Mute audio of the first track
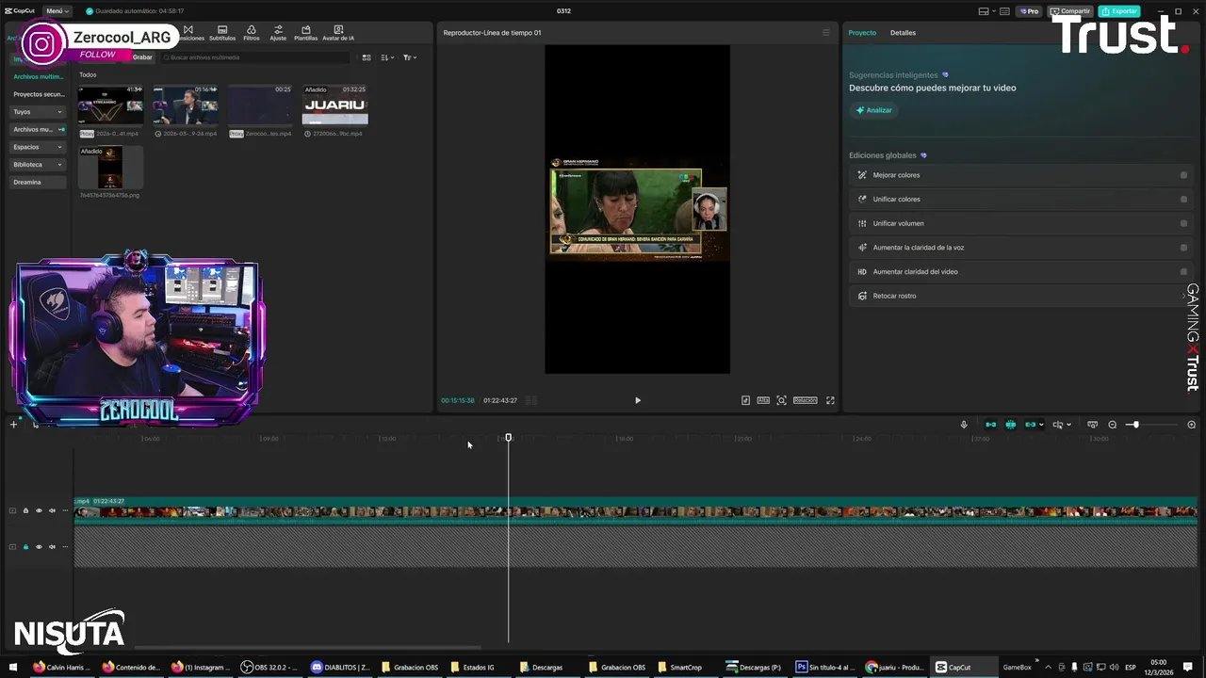This screenshot has height=678, width=1206. (52, 510)
